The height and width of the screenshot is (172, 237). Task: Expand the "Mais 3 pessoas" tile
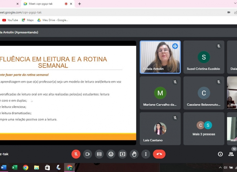204,128
